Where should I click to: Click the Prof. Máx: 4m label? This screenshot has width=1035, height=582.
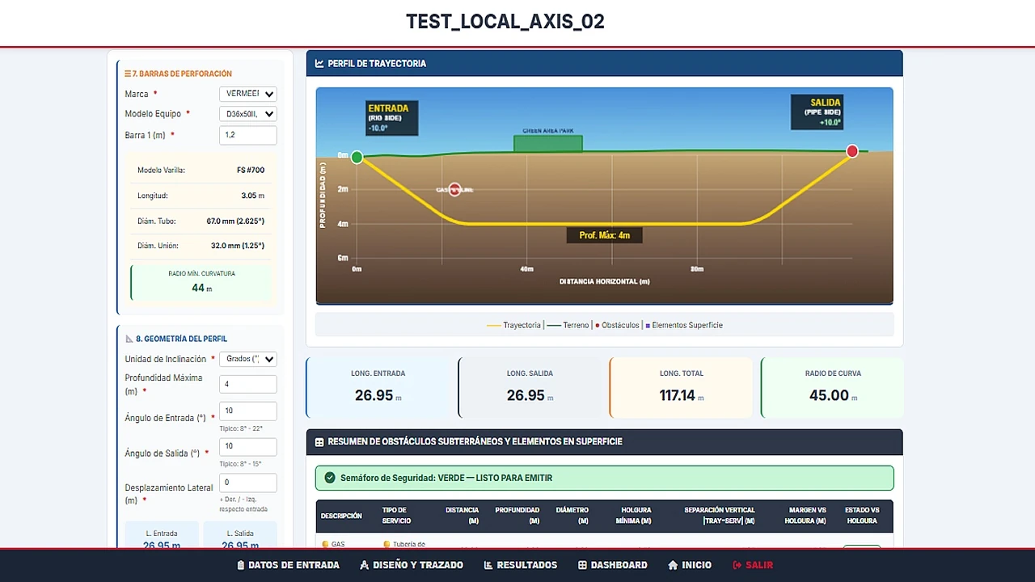point(605,235)
